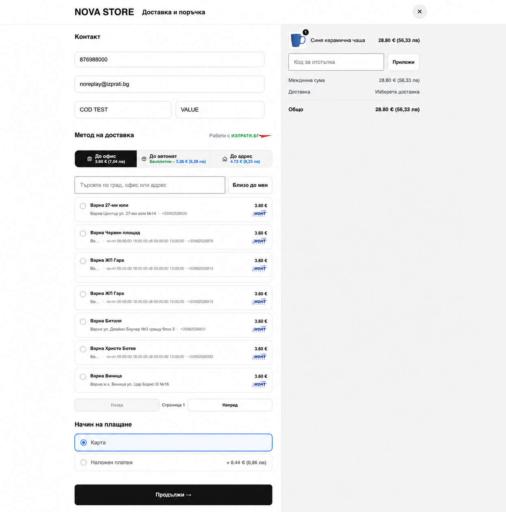Select office Варна Виница radio button

83,377
